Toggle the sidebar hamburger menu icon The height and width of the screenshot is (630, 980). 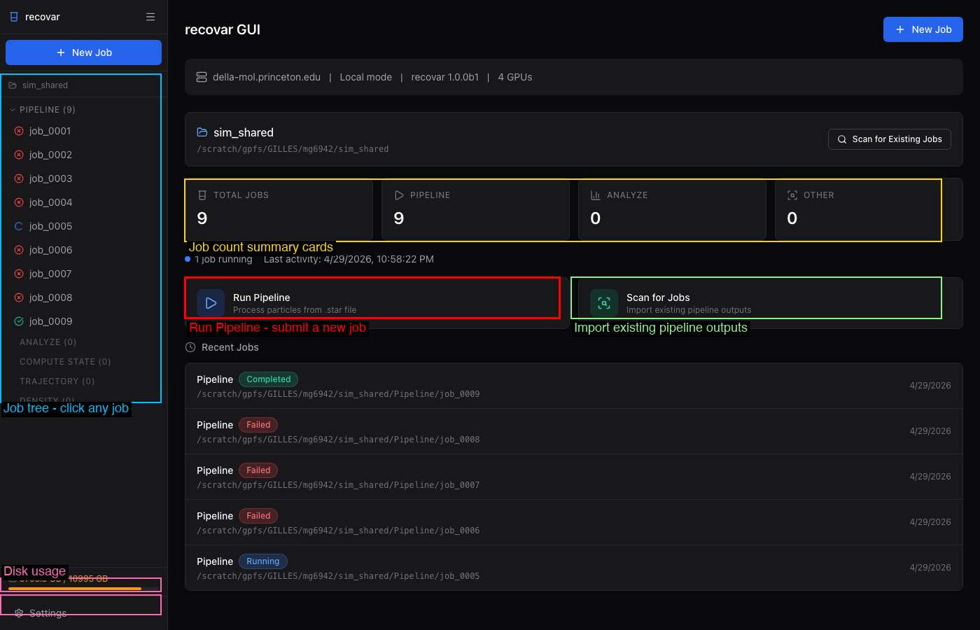pyautogui.click(x=150, y=17)
